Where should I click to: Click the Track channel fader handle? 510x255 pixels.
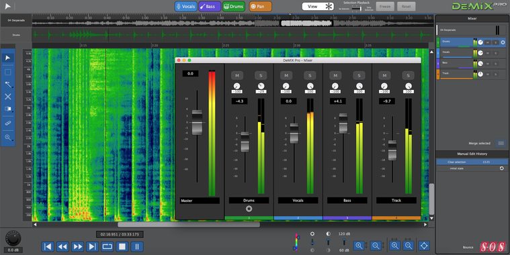392,150
